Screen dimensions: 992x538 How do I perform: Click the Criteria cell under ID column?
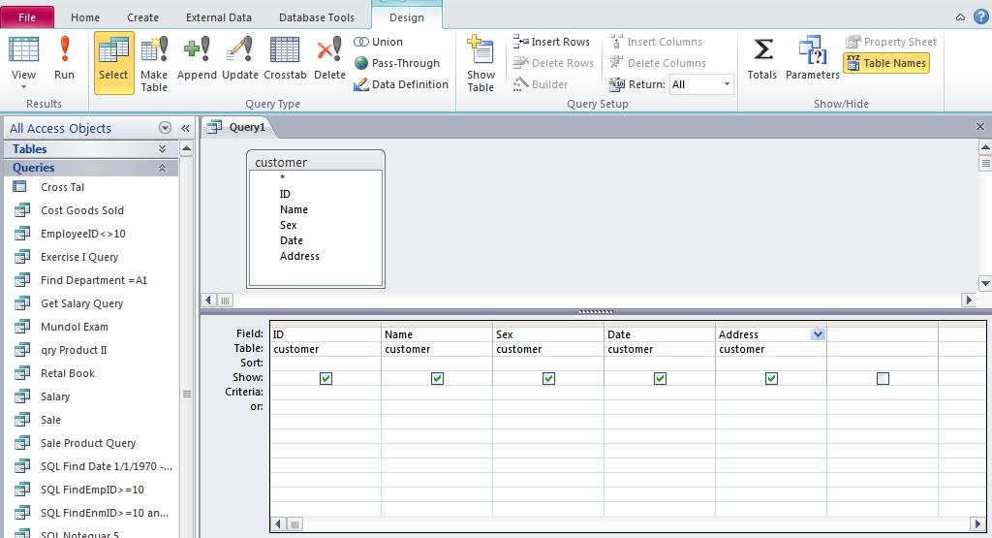(x=325, y=392)
